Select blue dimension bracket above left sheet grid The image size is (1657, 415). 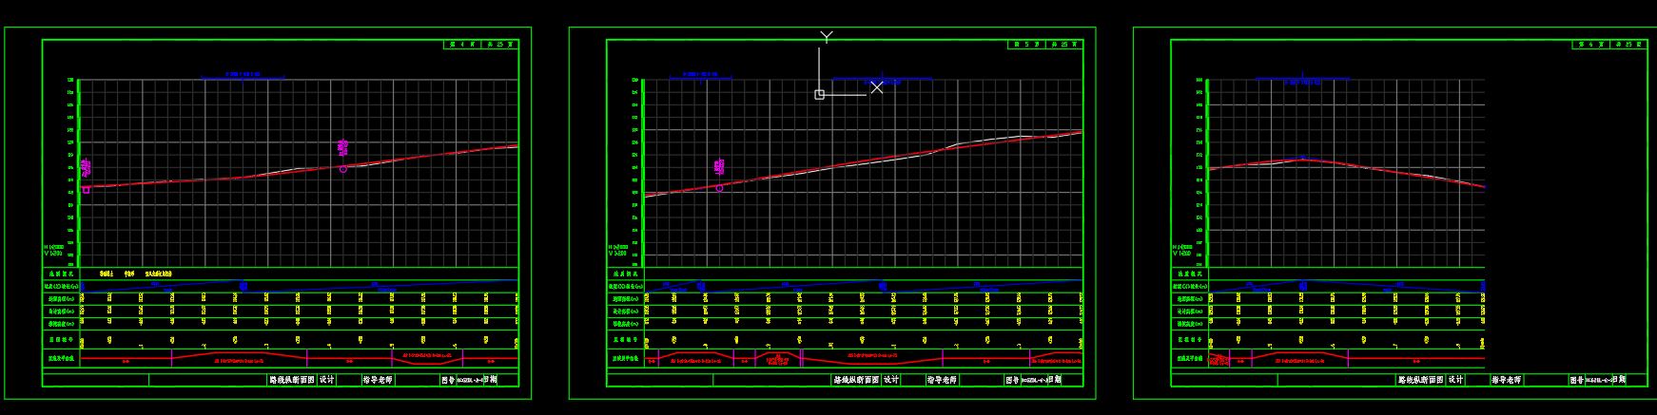[x=243, y=77]
